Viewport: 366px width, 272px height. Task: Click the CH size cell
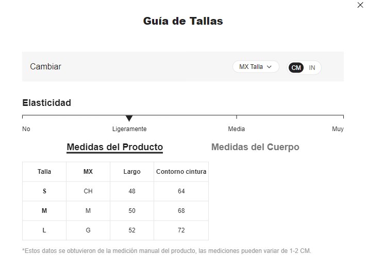[88, 191]
